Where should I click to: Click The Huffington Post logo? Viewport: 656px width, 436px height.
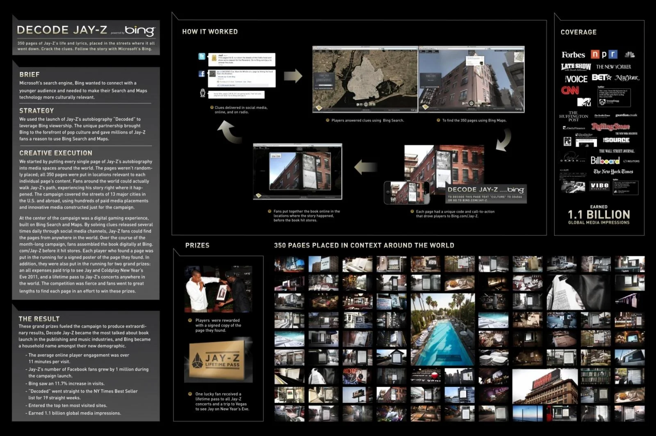tap(574, 116)
